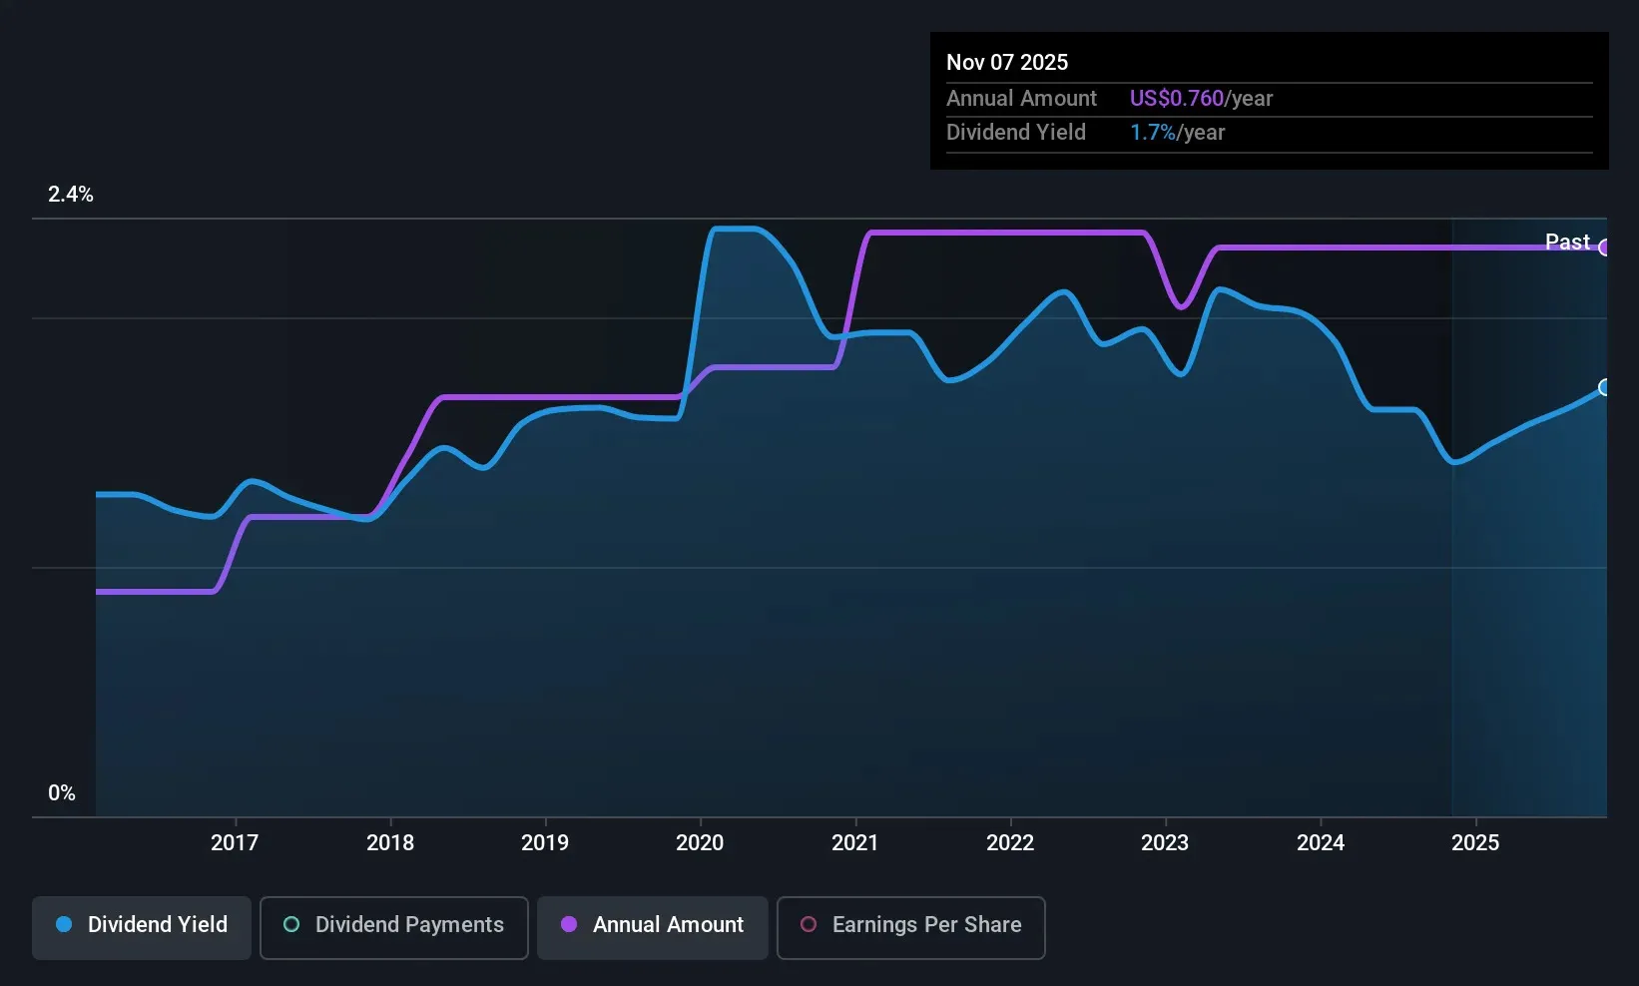Click the 2.4% y-axis maximum label
1639x986 pixels.
[70, 194]
